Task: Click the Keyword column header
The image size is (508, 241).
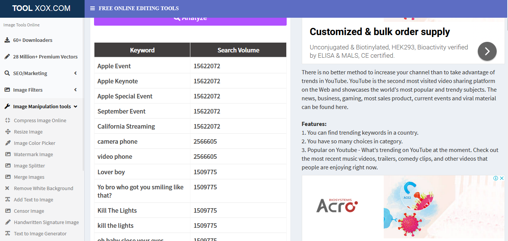Action: [x=142, y=50]
